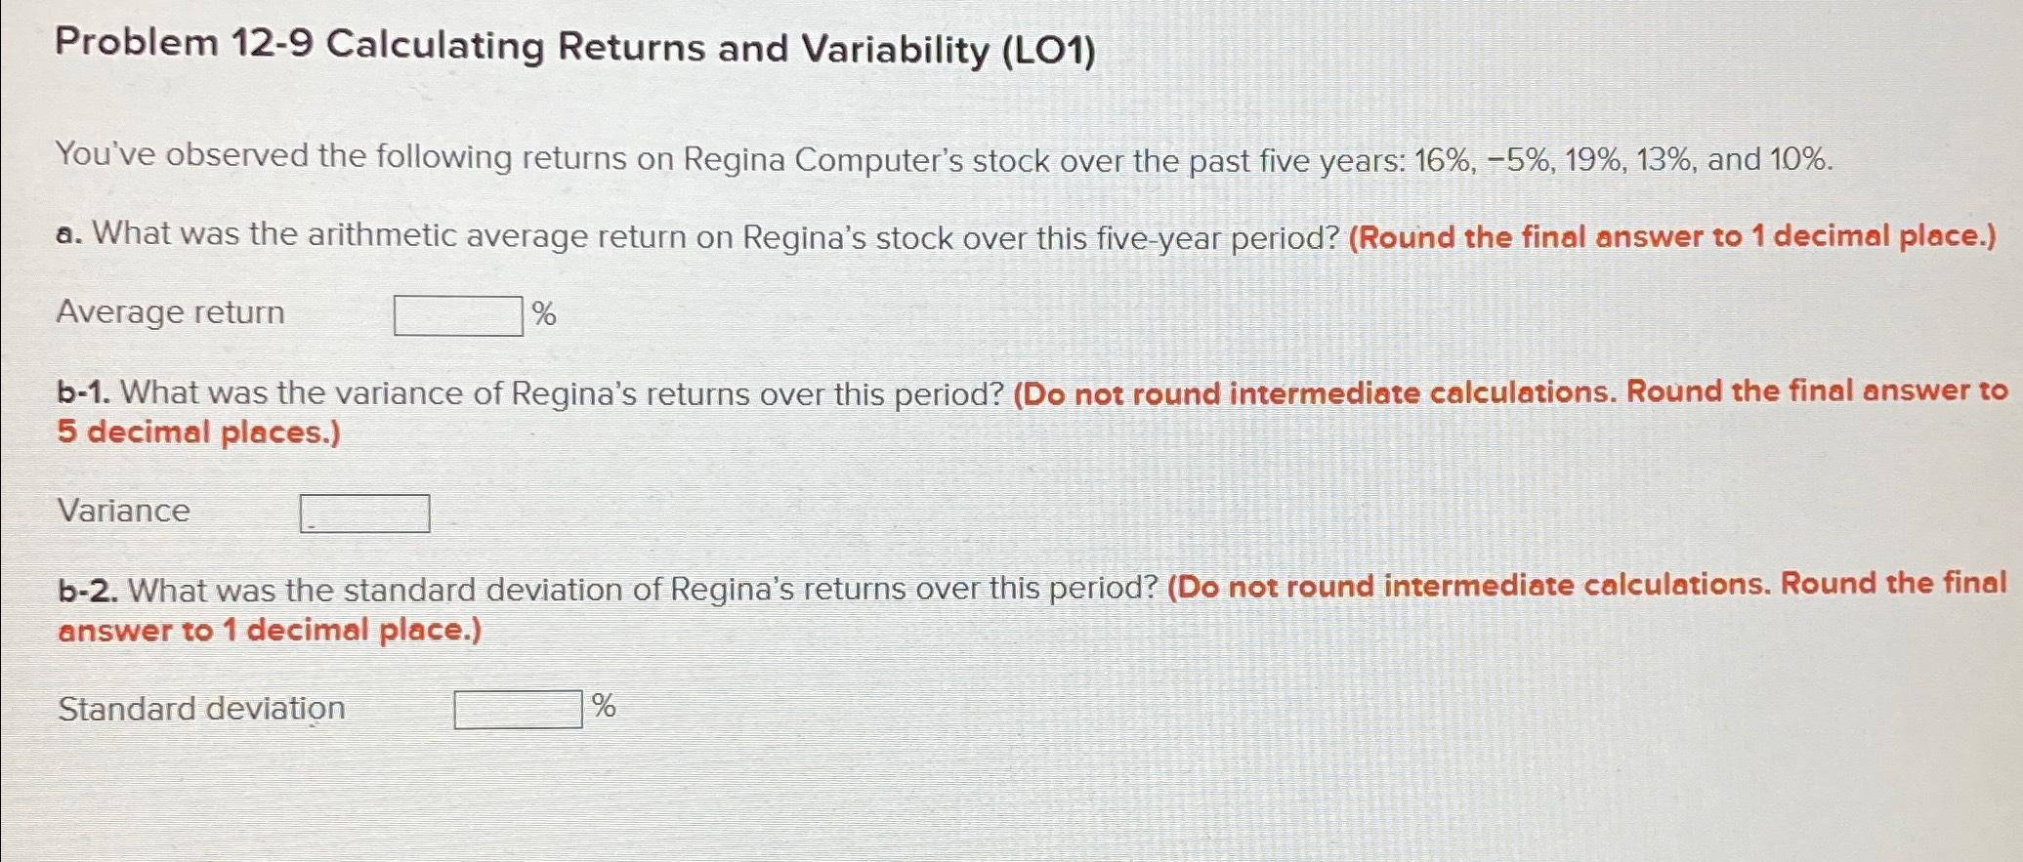
Task: Click the percent sign beside Average return
Action: click(545, 314)
